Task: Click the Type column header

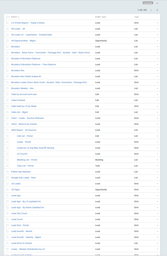Action: point(137,17)
